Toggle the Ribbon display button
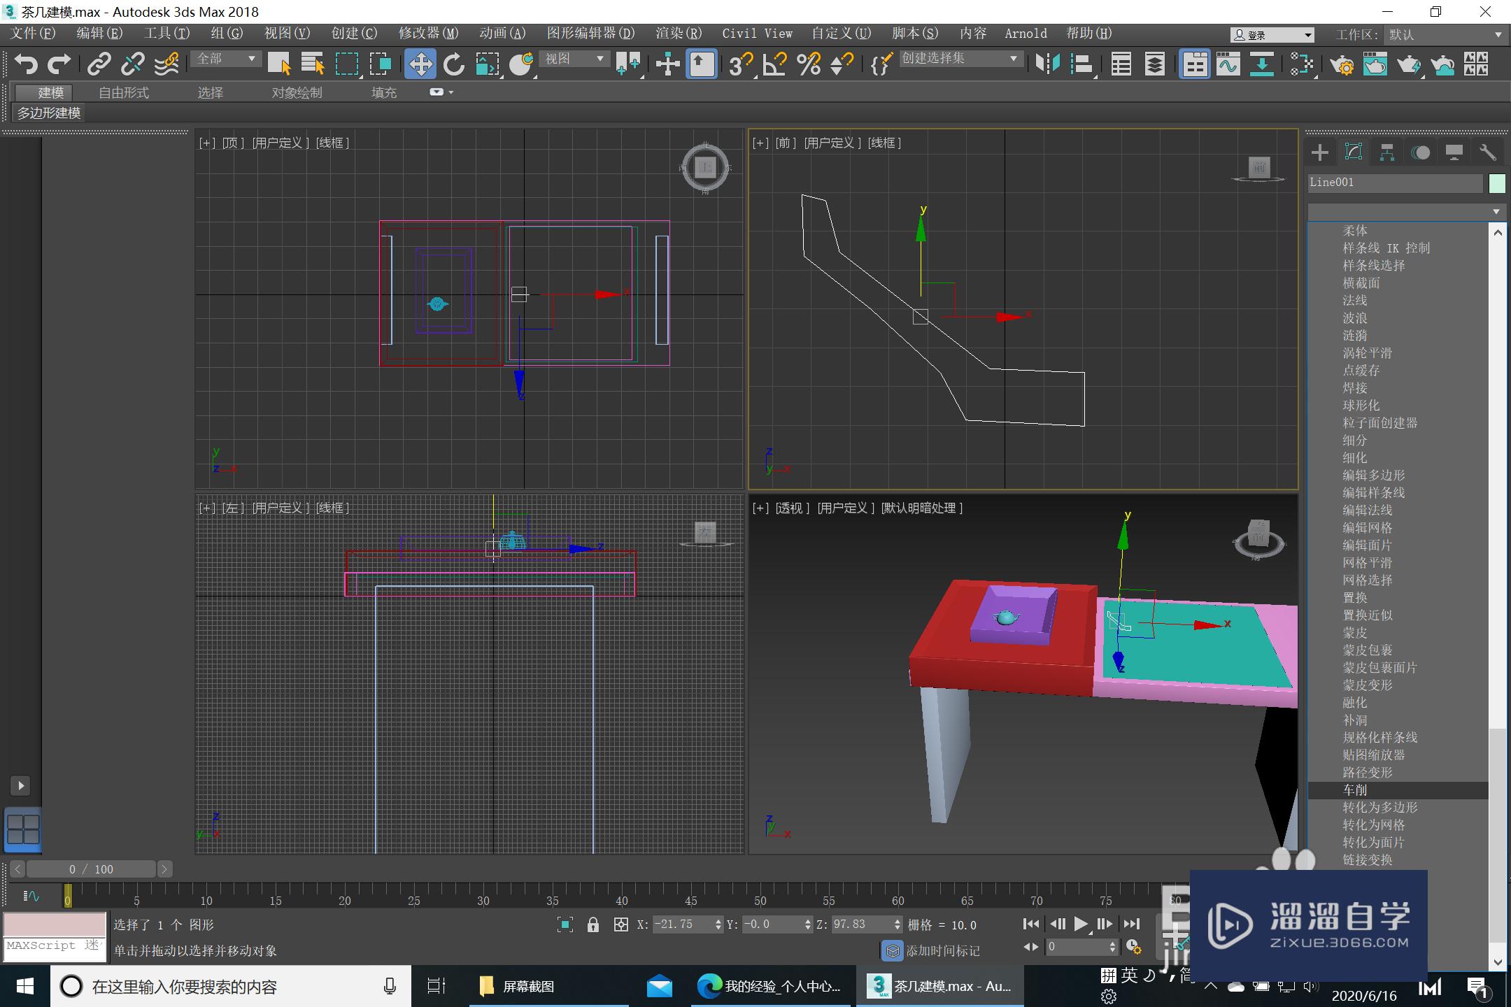The height and width of the screenshot is (1007, 1511). click(x=1195, y=64)
